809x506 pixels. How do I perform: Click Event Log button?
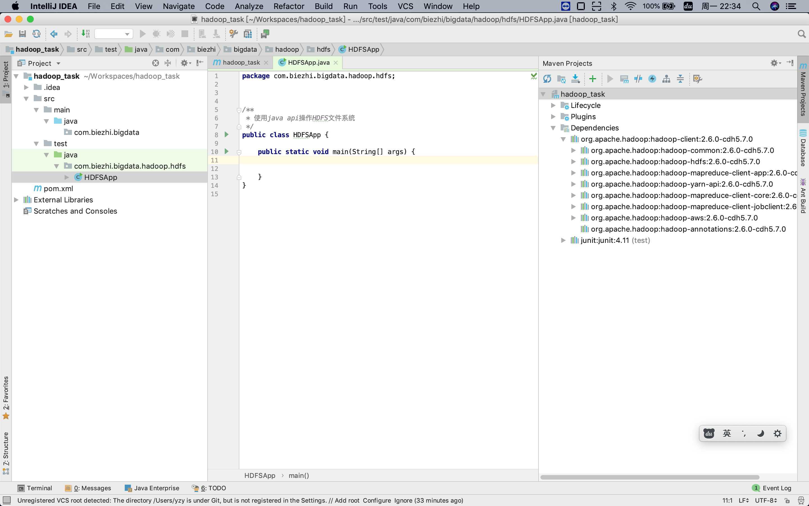click(772, 488)
